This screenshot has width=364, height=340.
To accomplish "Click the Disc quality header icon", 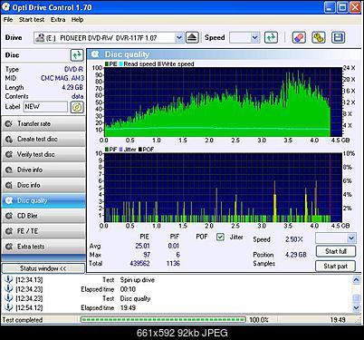I will 95,54.
